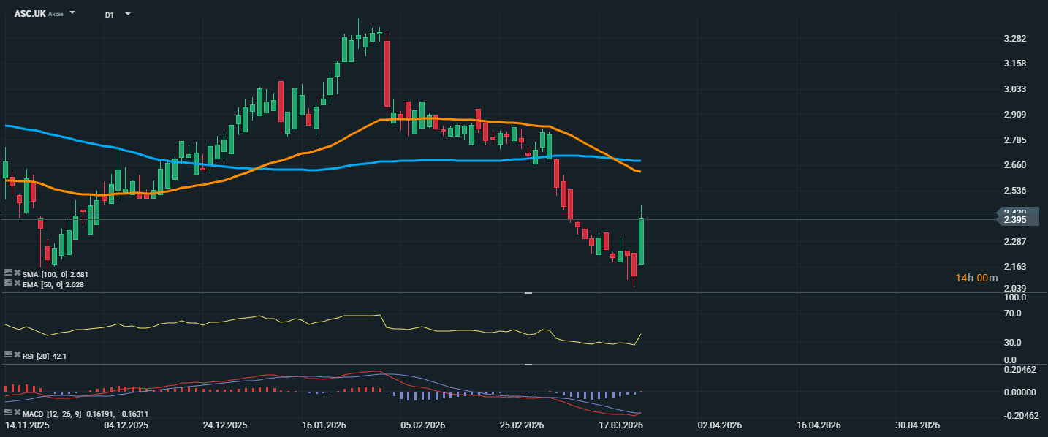Screen dimensions: 1048x437
Task: Expand the D1 timeframe dropdown arrow
Action: coord(128,14)
